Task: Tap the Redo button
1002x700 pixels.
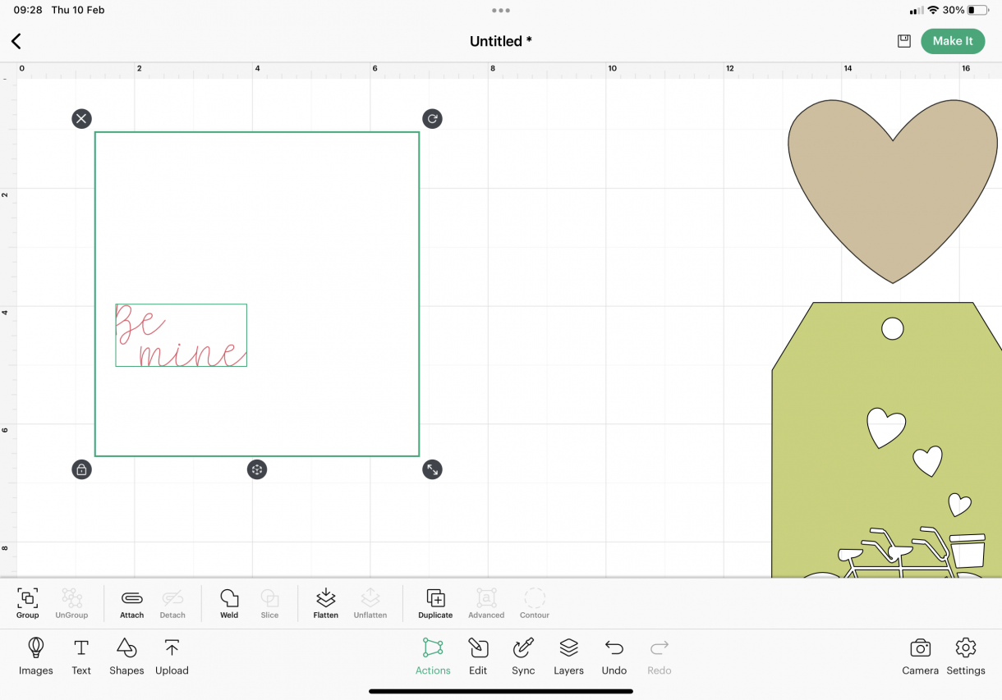Action: coord(660,657)
